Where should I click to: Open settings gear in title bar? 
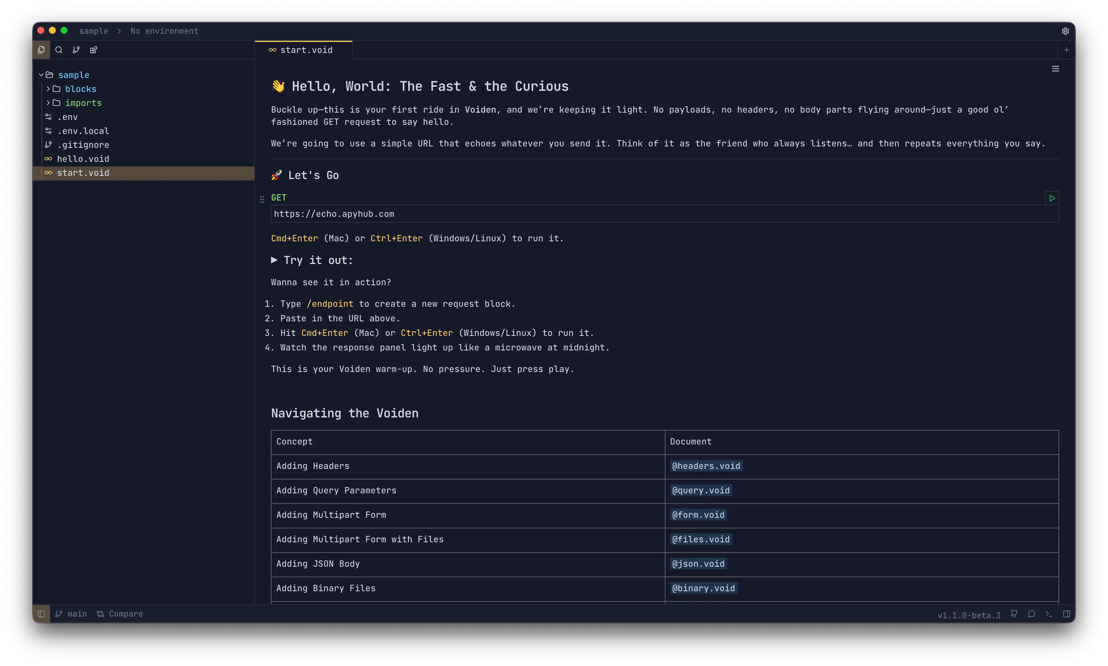pos(1066,31)
